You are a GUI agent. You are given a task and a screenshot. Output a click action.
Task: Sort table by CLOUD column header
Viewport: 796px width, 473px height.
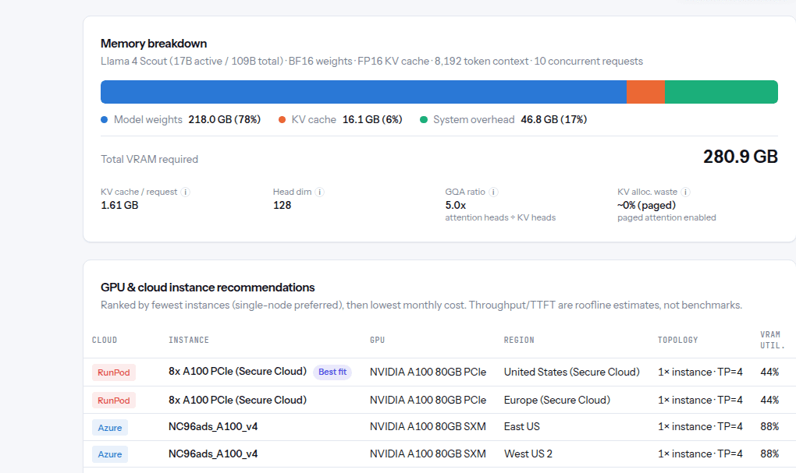(x=105, y=341)
